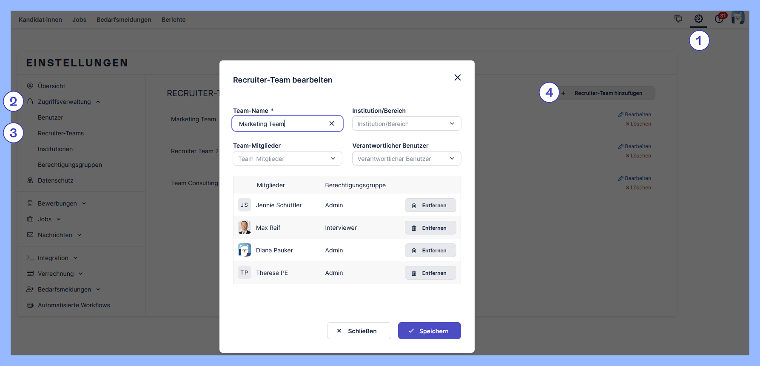The width and height of the screenshot is (760, 366).
Task: Clear the Team-Name field with X icon
Action: [x=332, y=123]
